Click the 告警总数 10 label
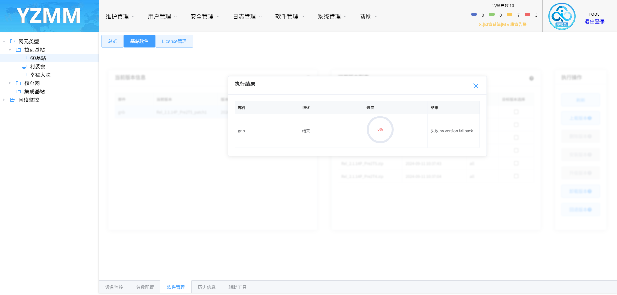Viewport: 617px width, 295px height. click(503, 5)
